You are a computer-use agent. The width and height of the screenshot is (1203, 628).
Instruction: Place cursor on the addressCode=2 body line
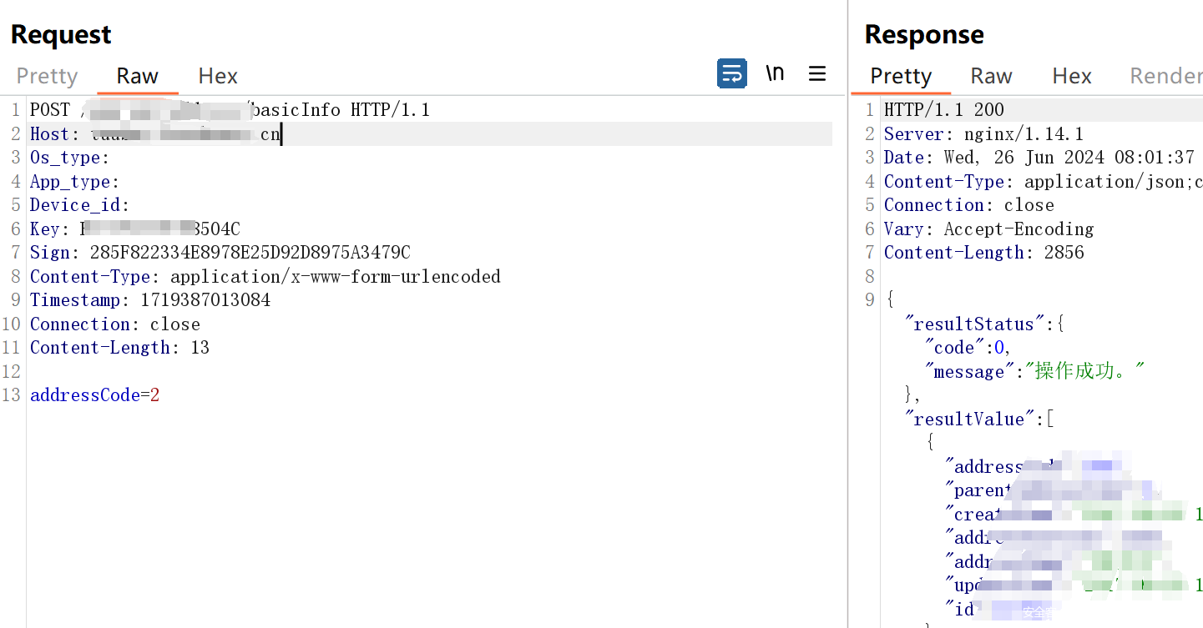(x=94, y=395)
